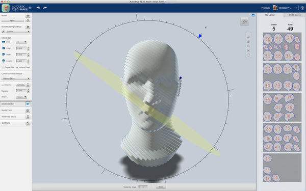Open the Custom manufacturing preset dropdown
Image resolution: width=306 pixels, height=191 pixels.
pos(18,32)
